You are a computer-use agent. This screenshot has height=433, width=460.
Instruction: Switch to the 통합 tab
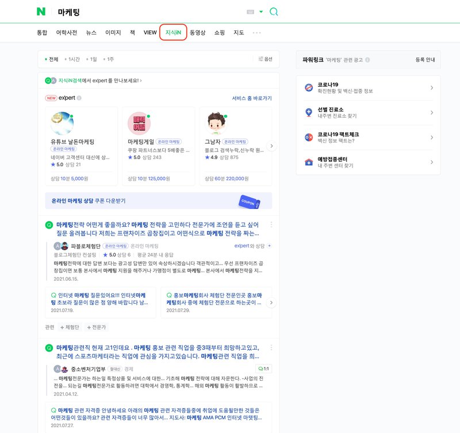pyautogui.click(x=42, y=33)
